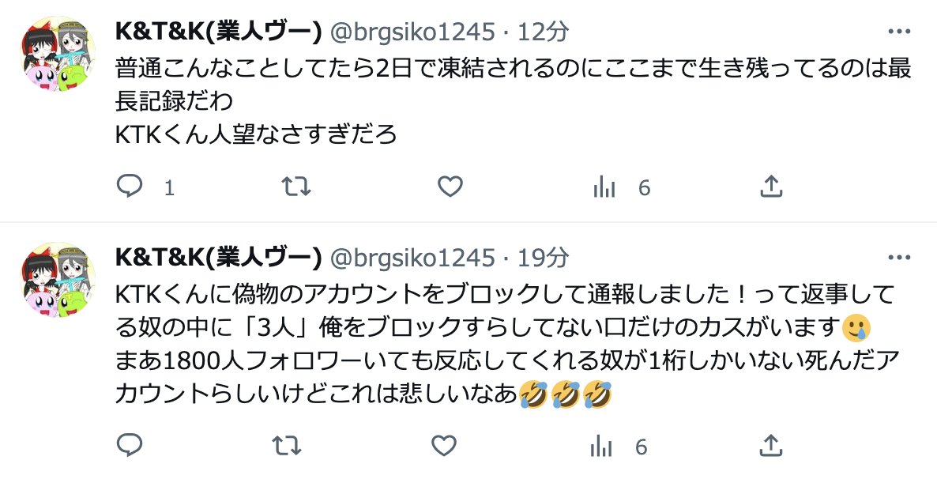Reply to the 12分 tweet
The height and width of the screenshot is (479, 937).
pos(129,187)
